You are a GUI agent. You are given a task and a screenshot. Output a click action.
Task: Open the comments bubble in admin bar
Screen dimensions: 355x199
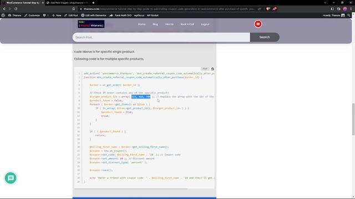[45, 15]
